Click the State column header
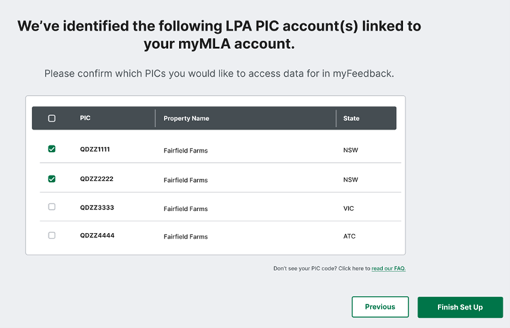The width and height of the screenshot is (510, 328). click(351, 119)
